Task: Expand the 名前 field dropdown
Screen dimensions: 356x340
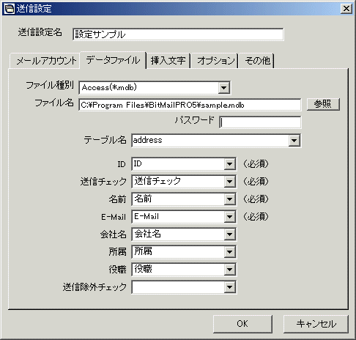Action: point(229,199)
